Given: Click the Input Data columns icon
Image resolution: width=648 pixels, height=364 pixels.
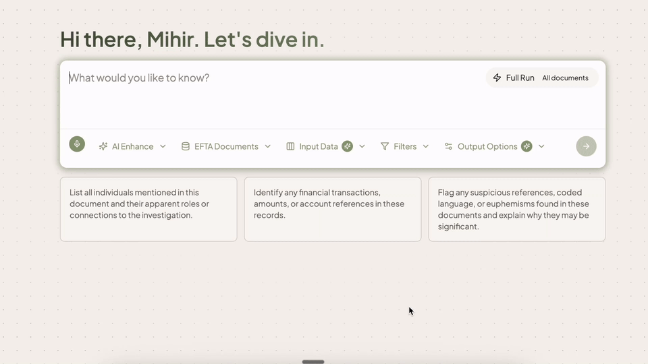Looking at the screenshot, I should click(x=290, y=146).
